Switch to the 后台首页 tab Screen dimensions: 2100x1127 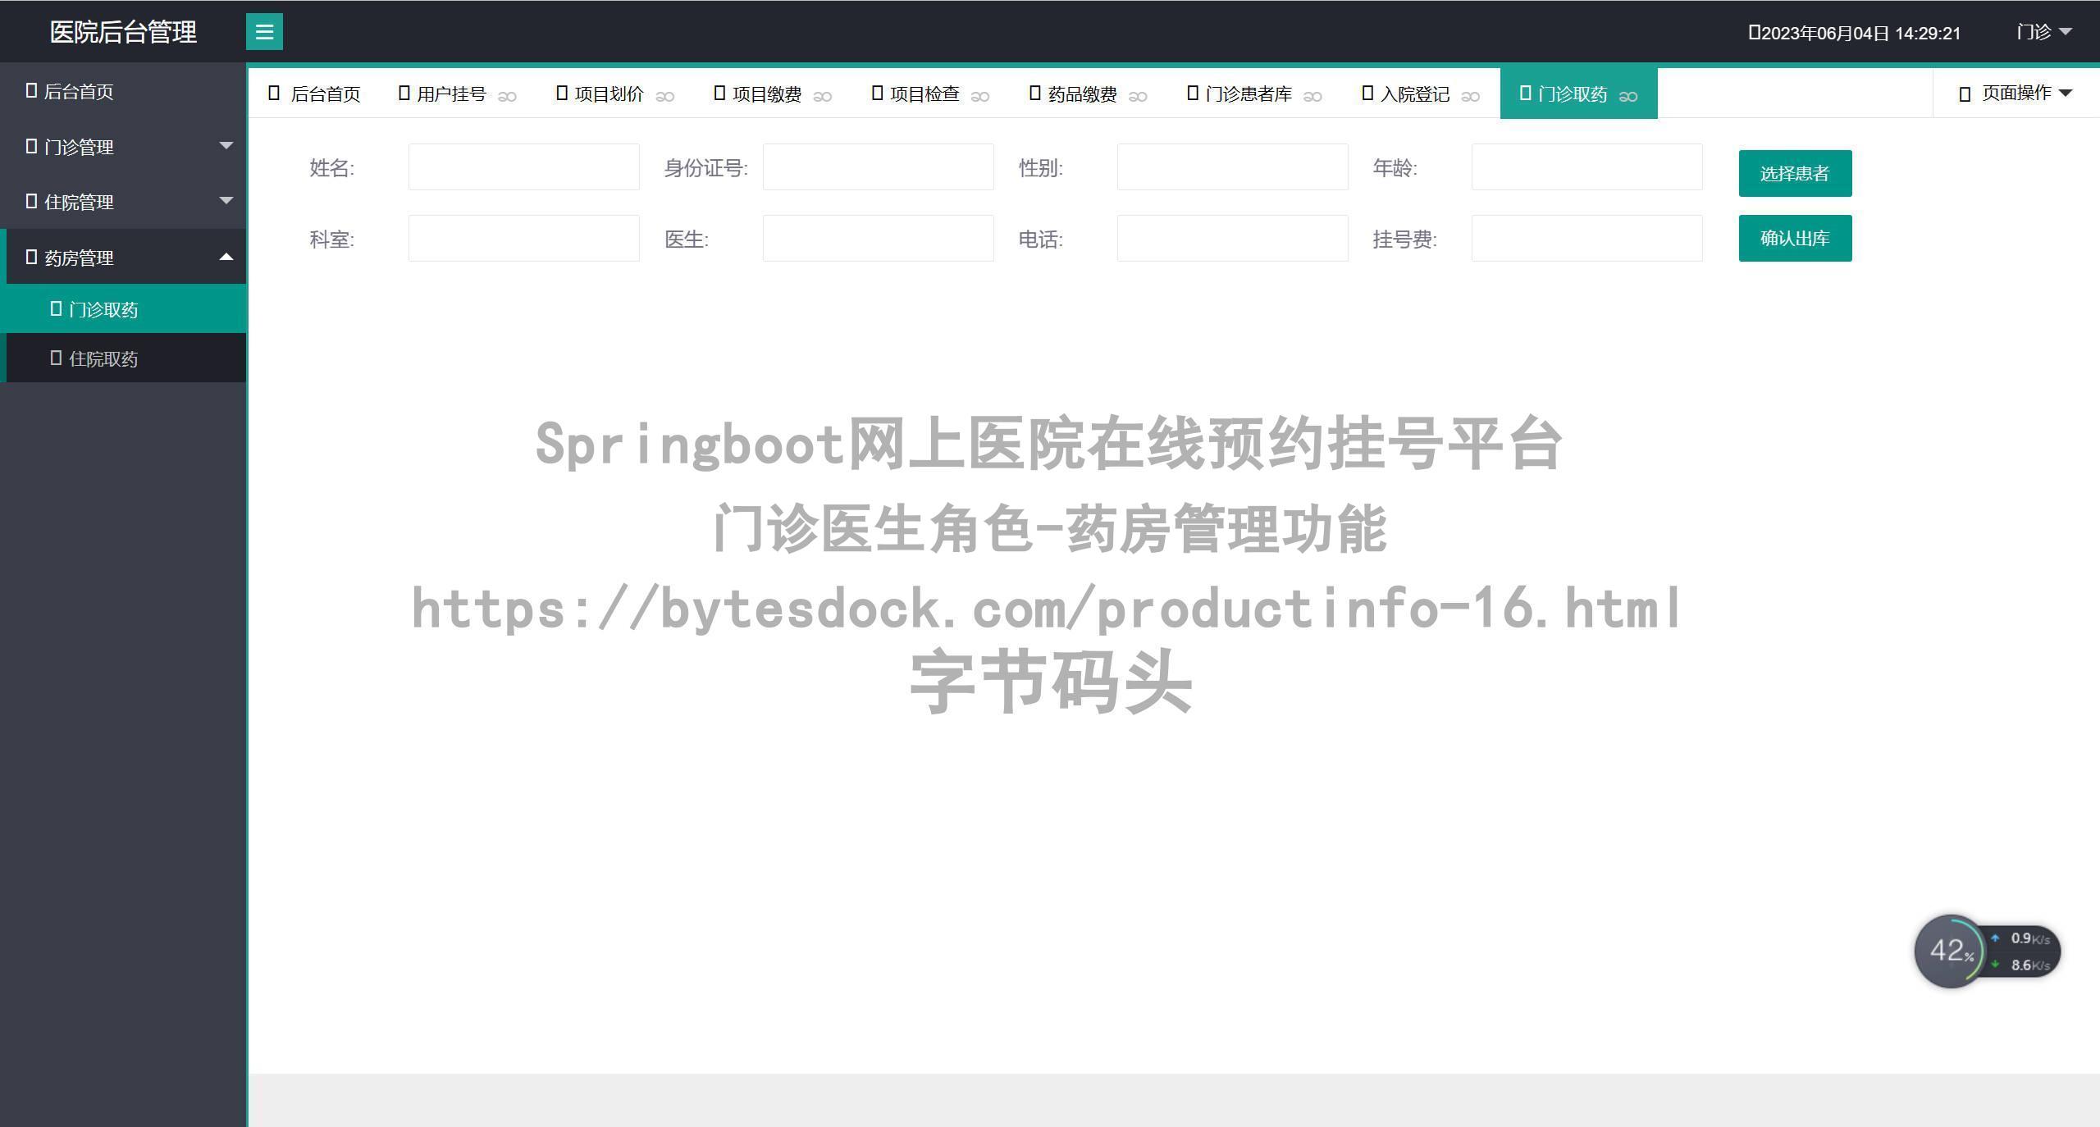(x=315, y=94)
